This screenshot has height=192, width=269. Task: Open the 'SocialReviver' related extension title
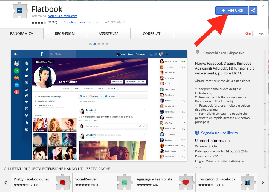pos(86,179)
